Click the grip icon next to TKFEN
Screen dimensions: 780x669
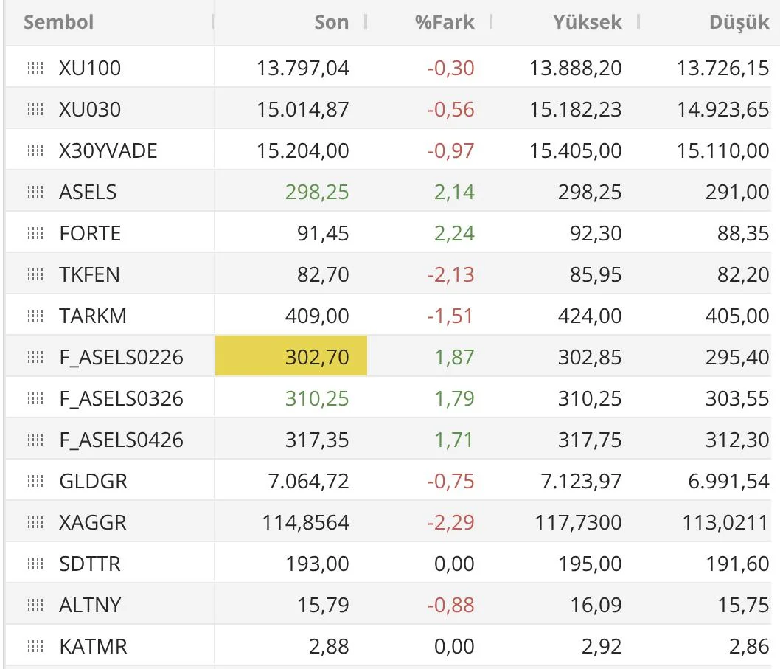[x=35, y=275]
